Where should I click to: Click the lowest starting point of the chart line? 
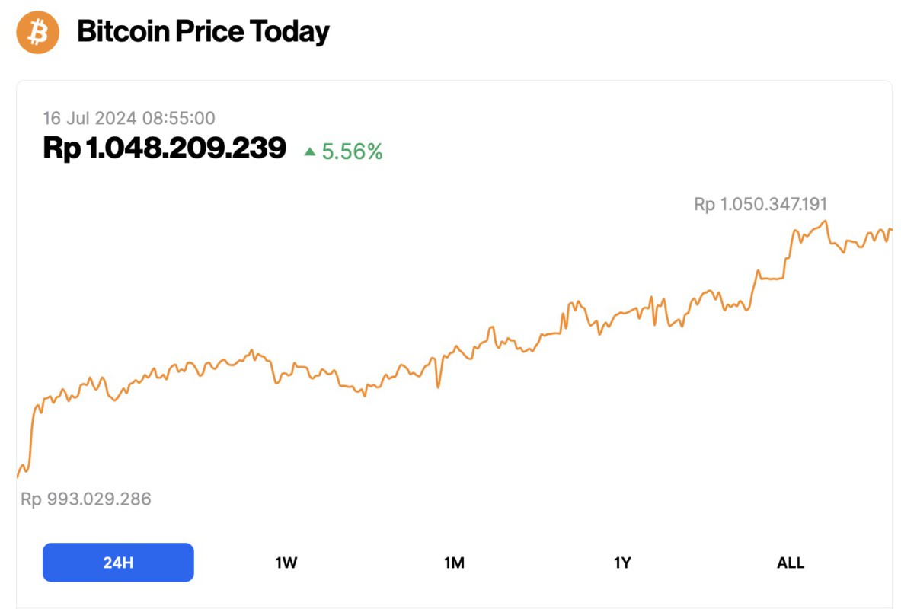(18, 477)
